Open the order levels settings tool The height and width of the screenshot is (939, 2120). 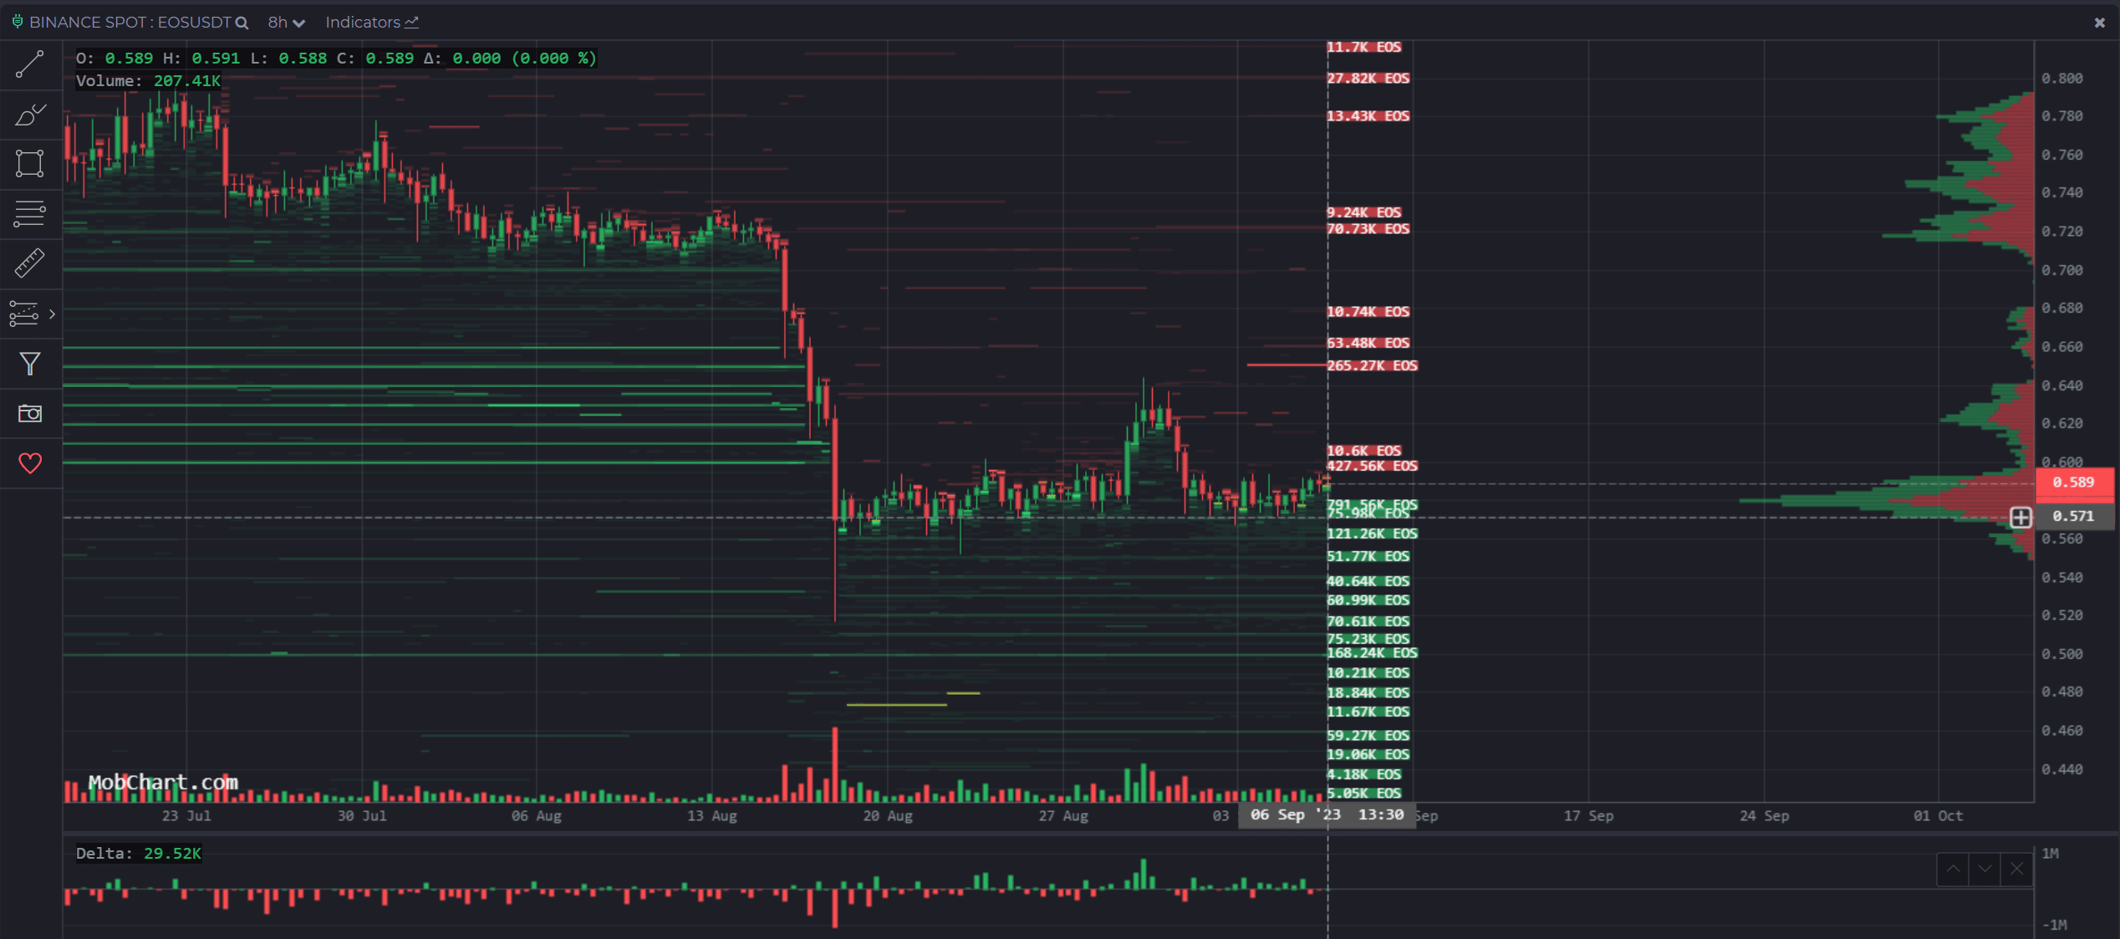(23, 314)
